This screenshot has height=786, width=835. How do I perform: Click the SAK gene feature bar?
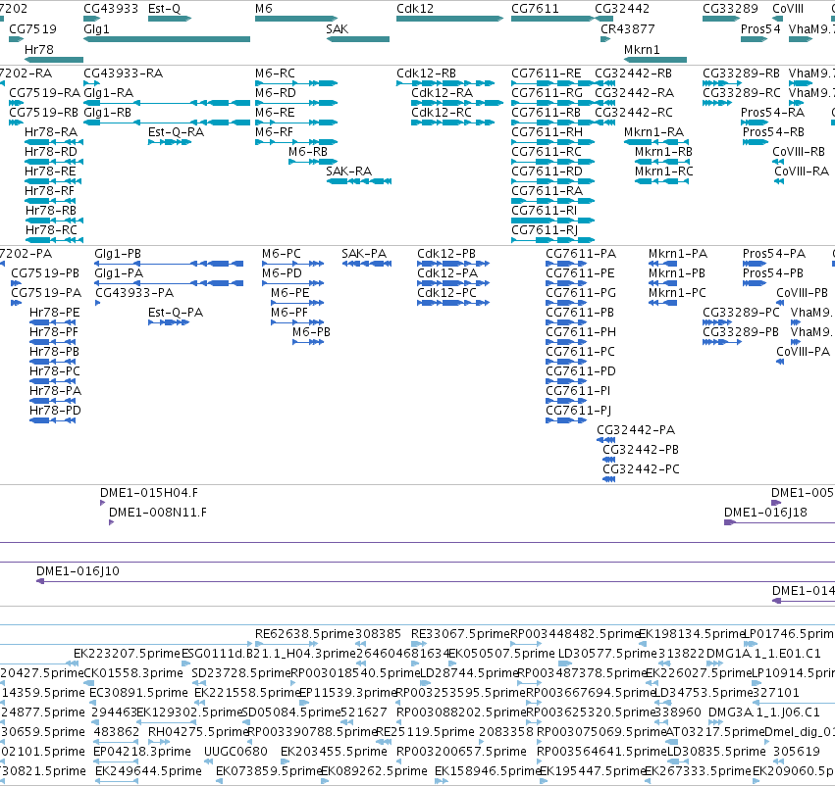(358, 39)
